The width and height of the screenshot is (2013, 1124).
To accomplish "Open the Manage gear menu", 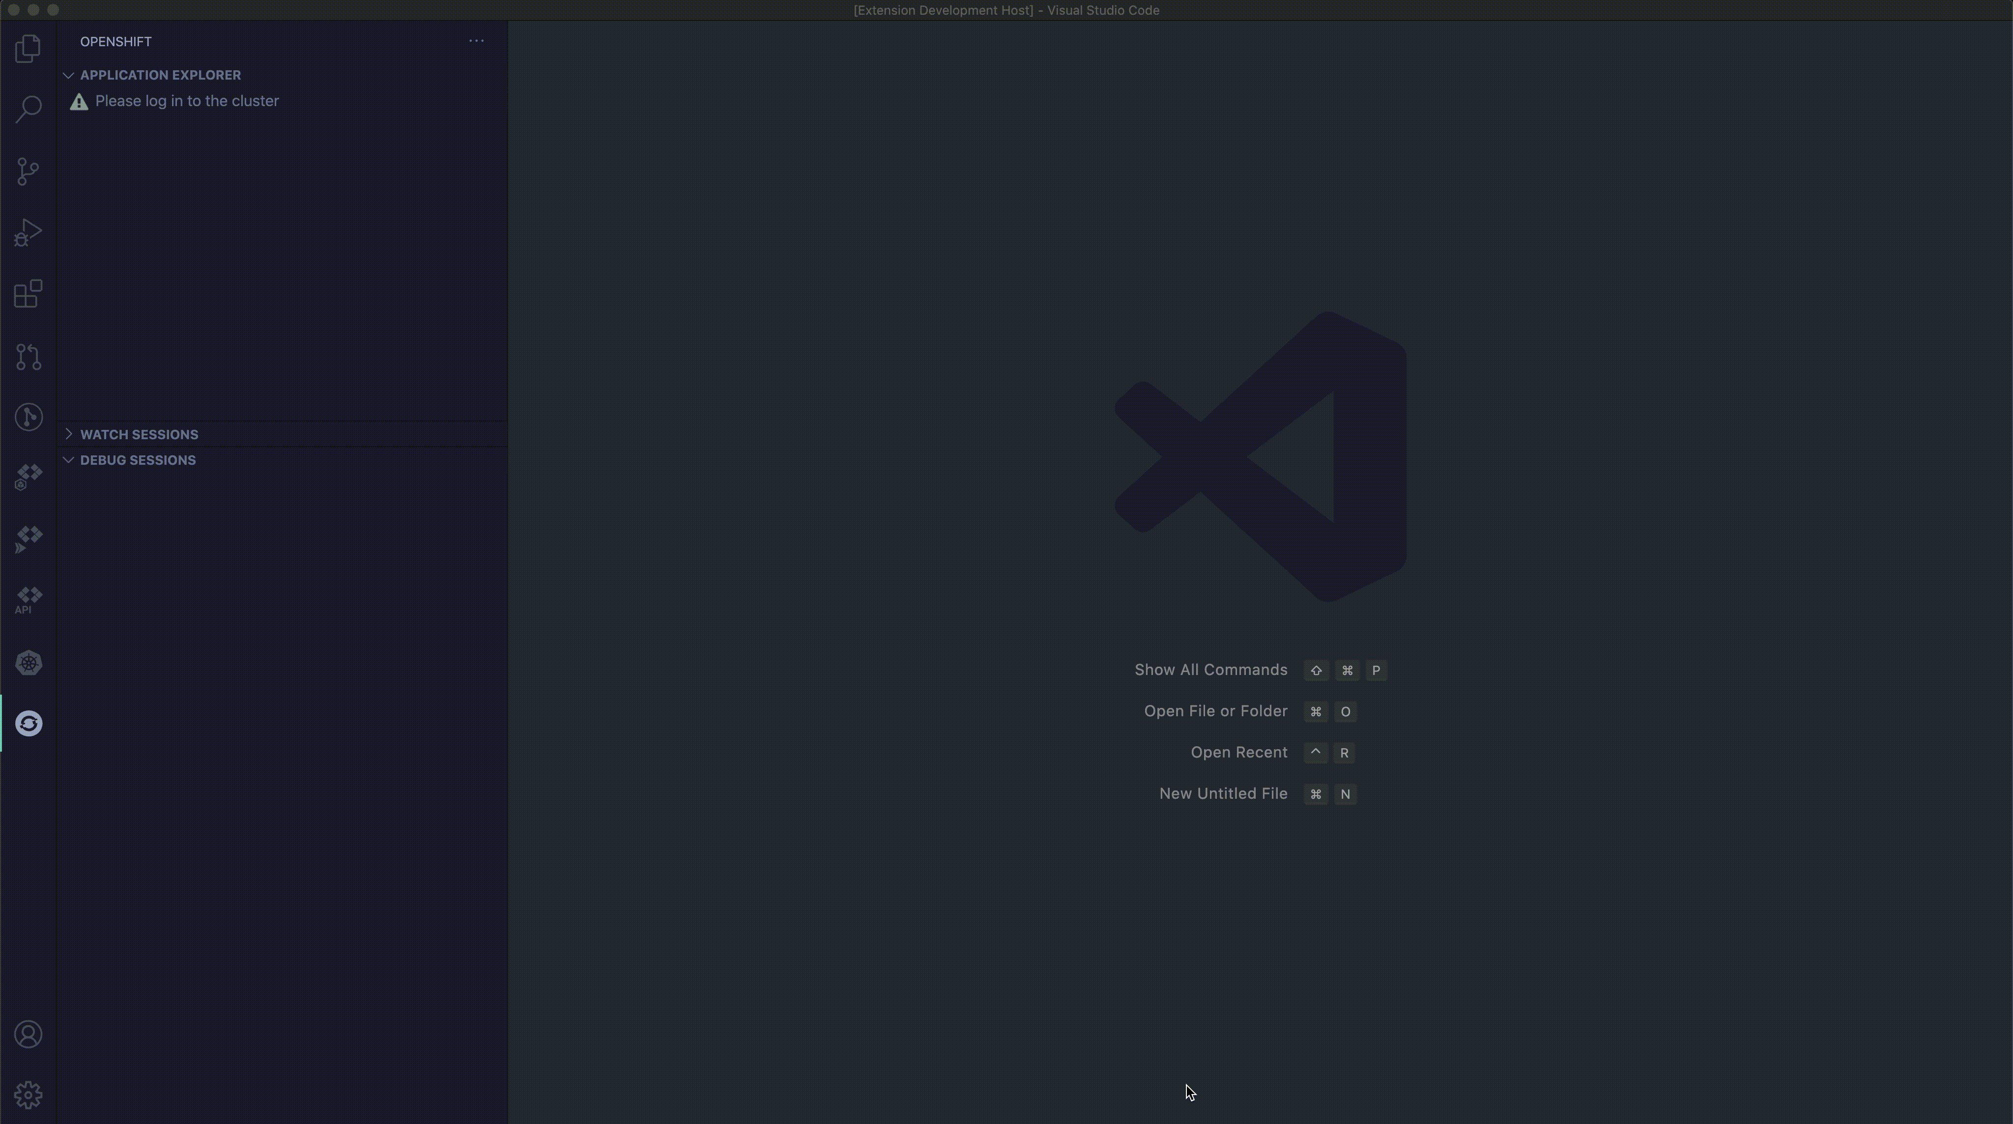I will pyautogui.click(x=28, y=1095).
